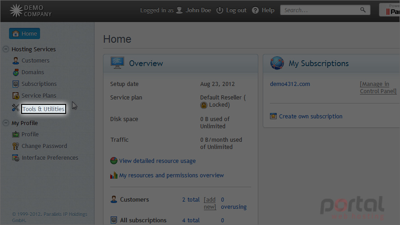The image size is (400, 225).
Task: Collapse the My Profile section
Action: [5, 123]
